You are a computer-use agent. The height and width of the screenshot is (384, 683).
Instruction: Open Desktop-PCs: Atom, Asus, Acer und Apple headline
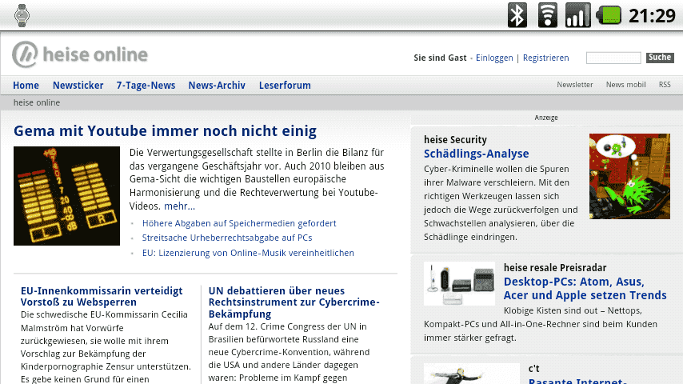[585, 289]
